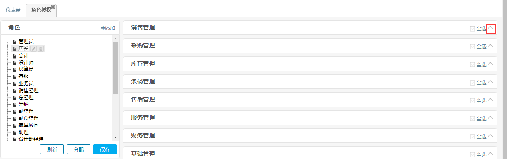This screenshot has width=507, height=159.
Task: Switch to the 仪表盘 tab
Action: (13, 10)
